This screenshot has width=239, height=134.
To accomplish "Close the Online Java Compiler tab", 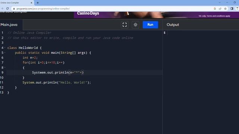I will (x=31, y=3).
